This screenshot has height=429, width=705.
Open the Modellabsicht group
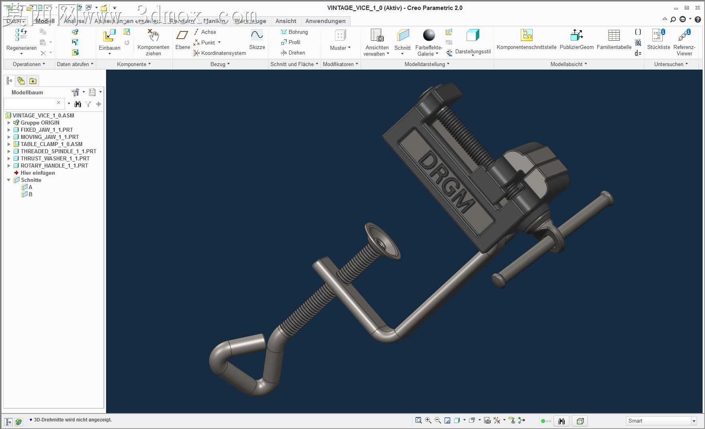click(x=569, y=64)
